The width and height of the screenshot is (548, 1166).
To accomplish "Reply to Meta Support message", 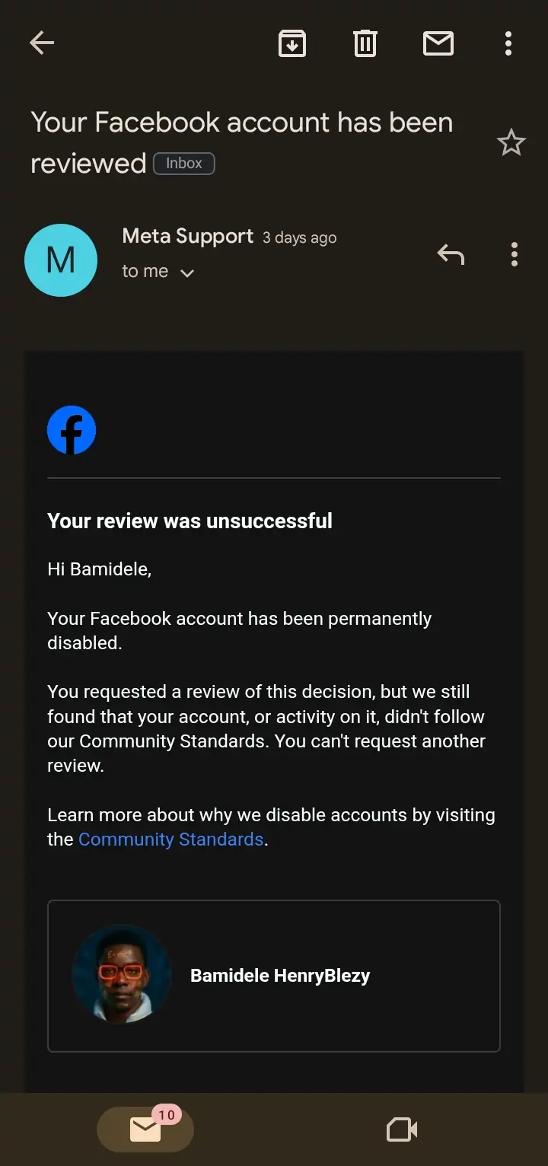I will coord(451,254).
